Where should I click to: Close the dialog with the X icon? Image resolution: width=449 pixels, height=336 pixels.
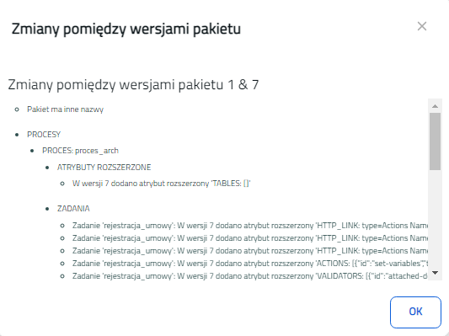coord(422,26)
